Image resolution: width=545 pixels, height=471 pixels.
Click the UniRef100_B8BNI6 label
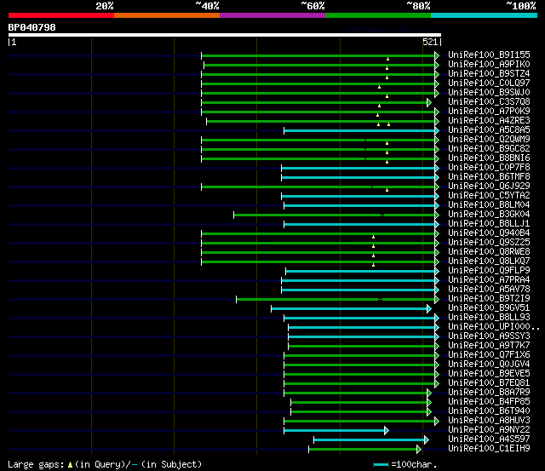(x=489, y=158)
